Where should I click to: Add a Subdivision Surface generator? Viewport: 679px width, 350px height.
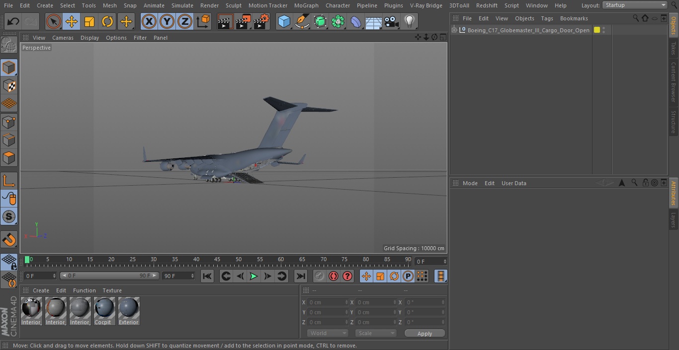pos(320,21)
